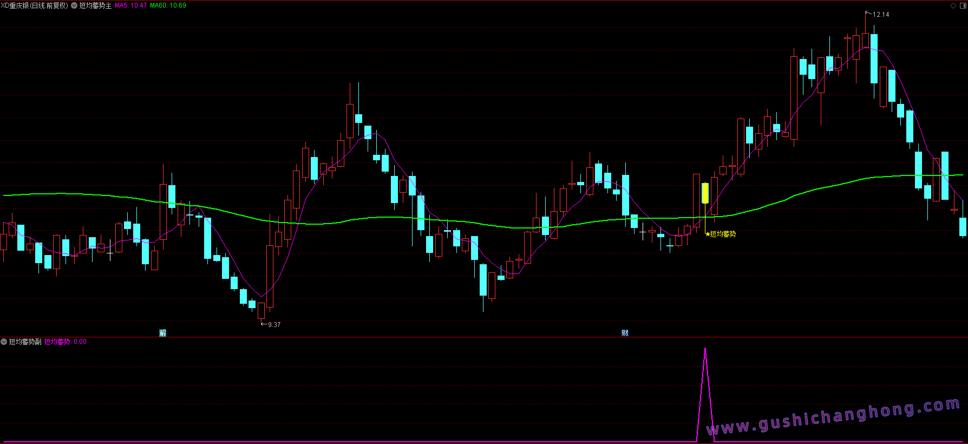
Task: Click the MA60: 10.69 legend label
Action: point(168,5)
